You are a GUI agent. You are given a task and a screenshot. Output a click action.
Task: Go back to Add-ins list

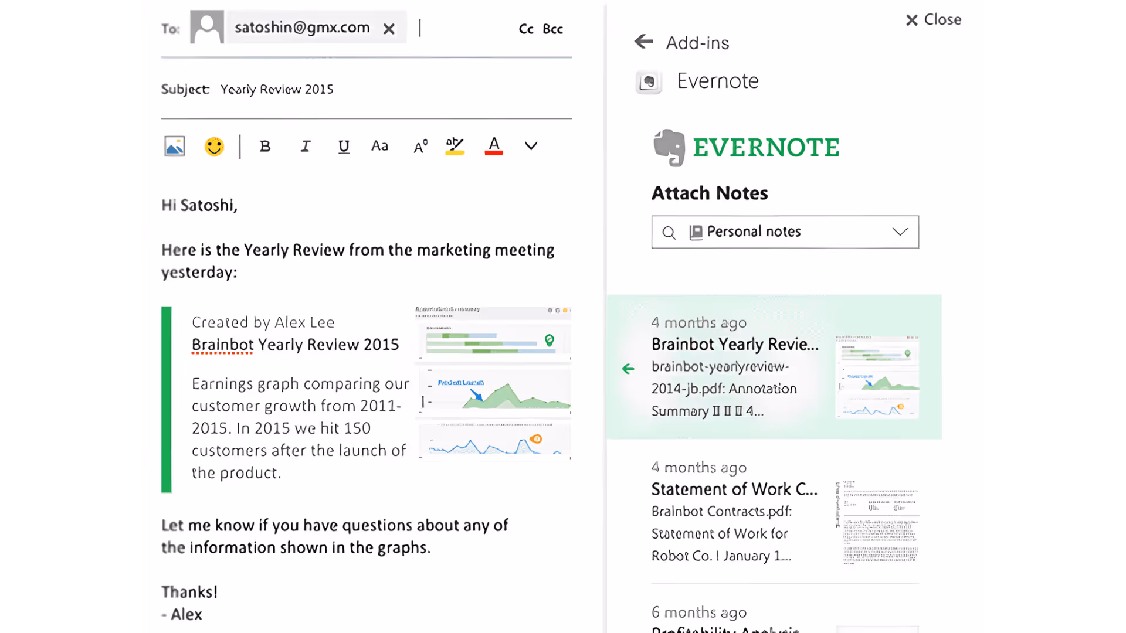[644, 42]
